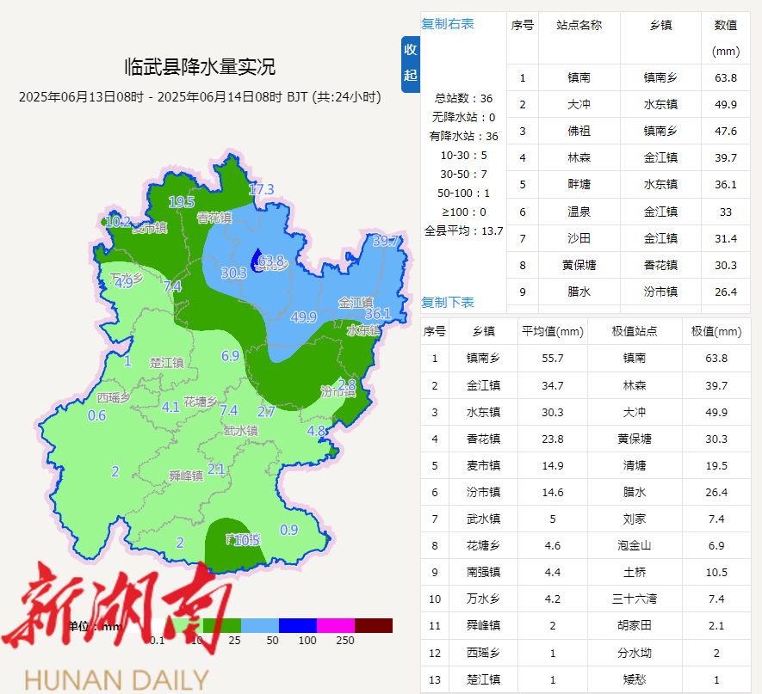762x694 pixels.
Task: Select the 金江镇 row in lower table
Action: coord(484,385)
